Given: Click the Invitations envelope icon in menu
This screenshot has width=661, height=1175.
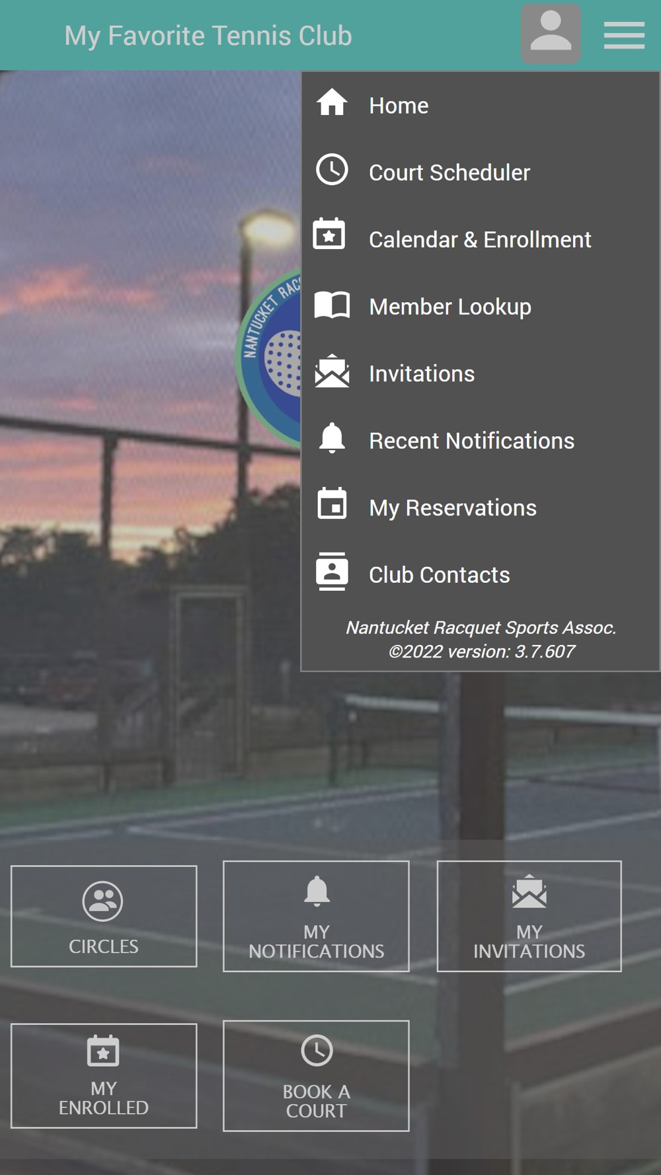Looking at the screenshot, I should tap(332, 371).
